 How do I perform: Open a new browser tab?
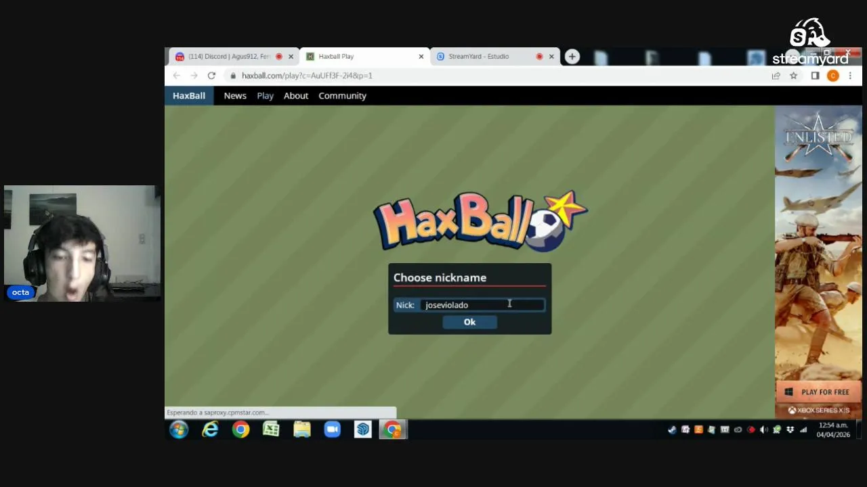pyautogui.click(x=572, y=57)
